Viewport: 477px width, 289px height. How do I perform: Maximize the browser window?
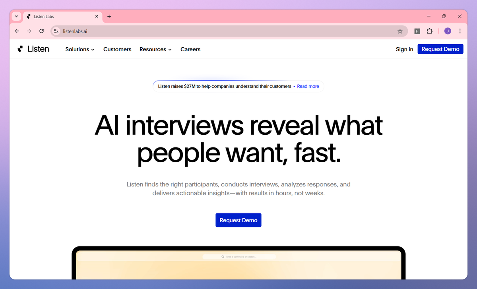[444, 16]
